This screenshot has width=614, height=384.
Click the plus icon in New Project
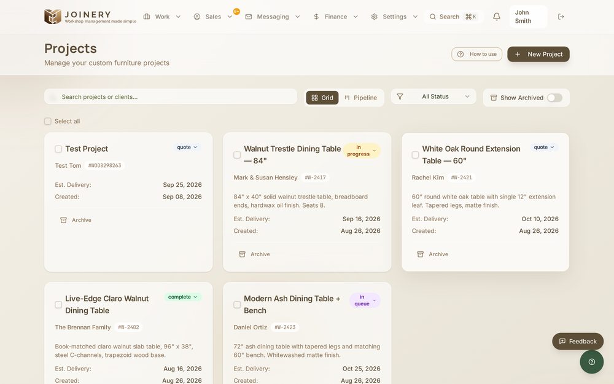(x=517, y=54)
